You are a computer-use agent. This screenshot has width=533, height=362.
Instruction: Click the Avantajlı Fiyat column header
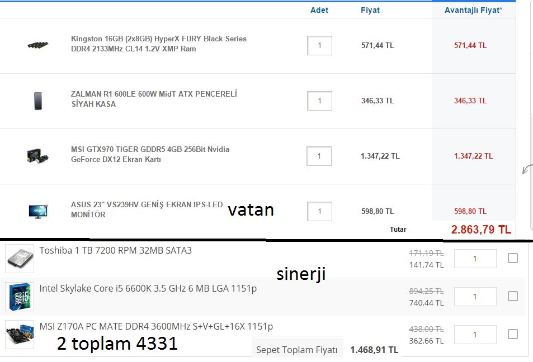pos(473,10)
